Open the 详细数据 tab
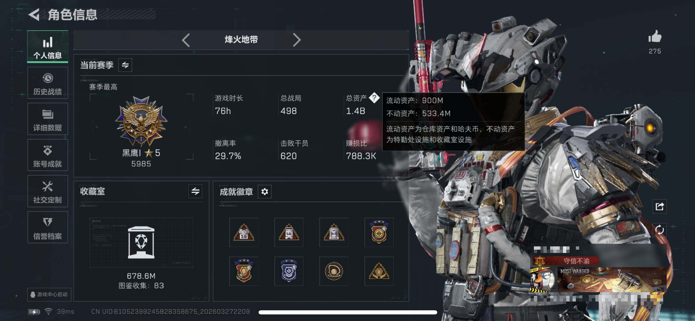The image size is (695, 321). pyautogui.click(x=48, y=119)
